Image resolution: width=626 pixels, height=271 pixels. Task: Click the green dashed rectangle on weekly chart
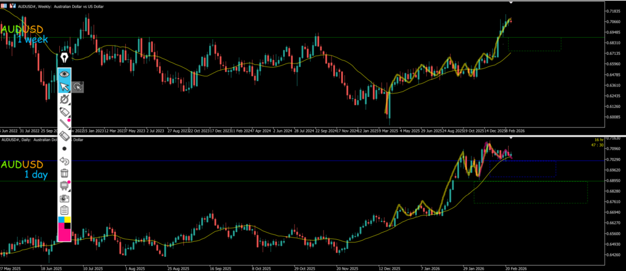pos(534,44)
